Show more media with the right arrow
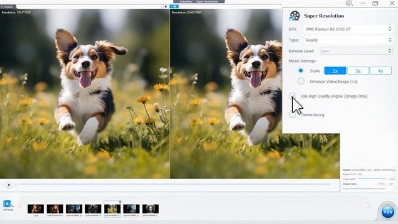 click(368, 205)
